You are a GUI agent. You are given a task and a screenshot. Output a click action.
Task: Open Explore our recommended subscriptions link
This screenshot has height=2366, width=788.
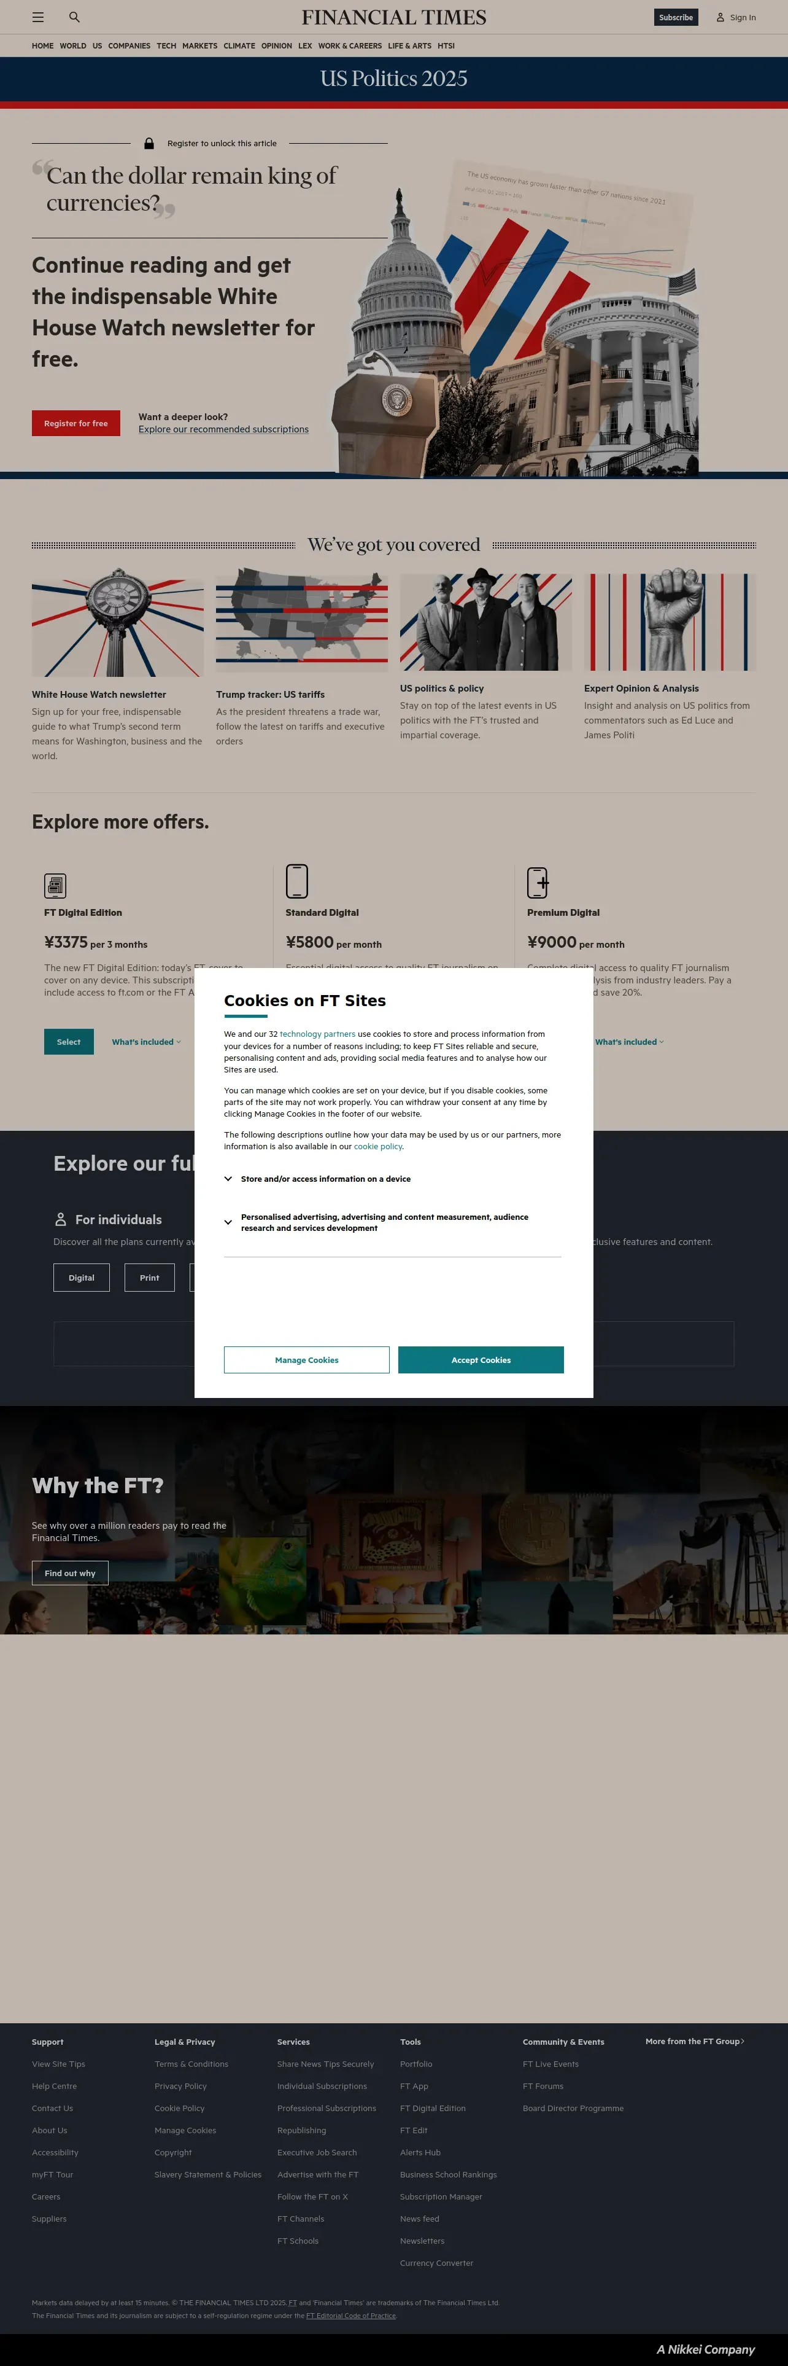(224, 429)
